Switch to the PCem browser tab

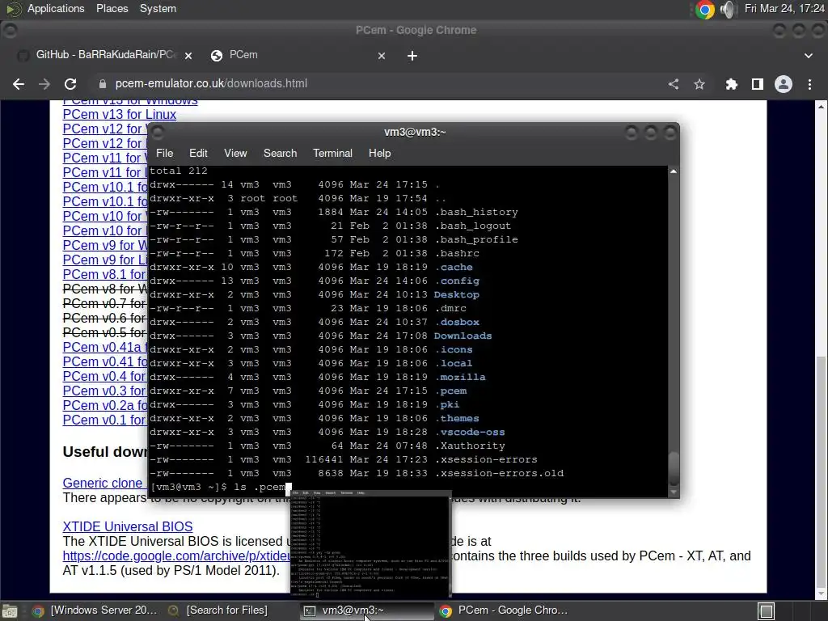tap(296, 55)
